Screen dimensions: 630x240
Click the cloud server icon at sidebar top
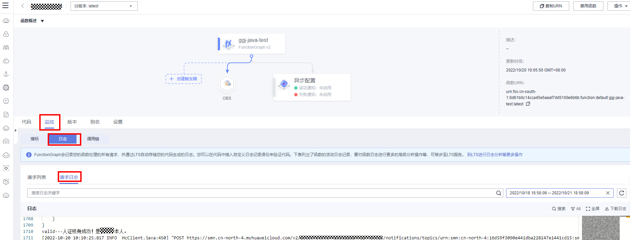[x=6, y=21]
